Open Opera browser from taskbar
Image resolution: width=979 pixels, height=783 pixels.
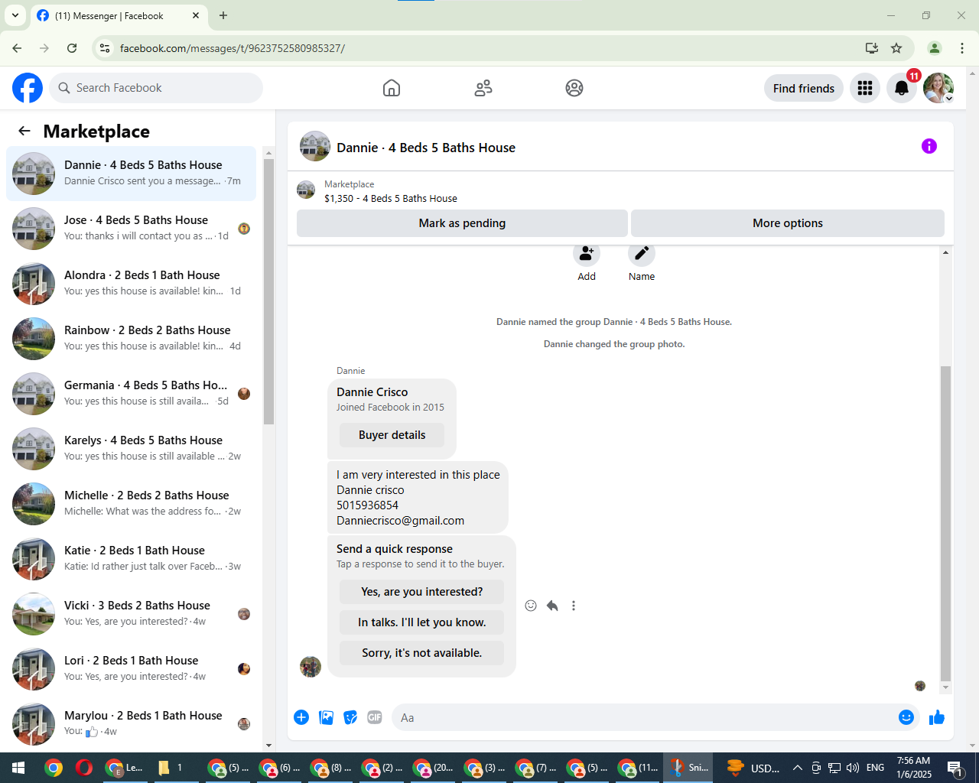point(84,768)
